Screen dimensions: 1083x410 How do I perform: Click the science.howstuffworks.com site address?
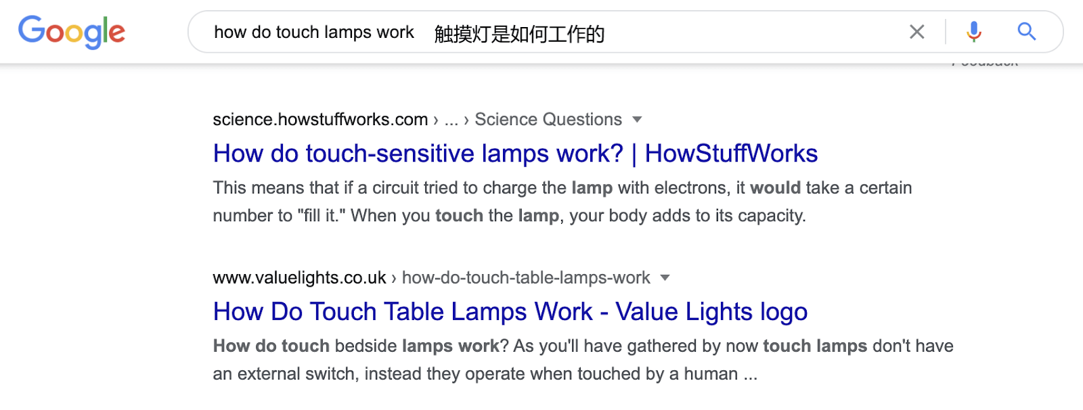(320, 120)
